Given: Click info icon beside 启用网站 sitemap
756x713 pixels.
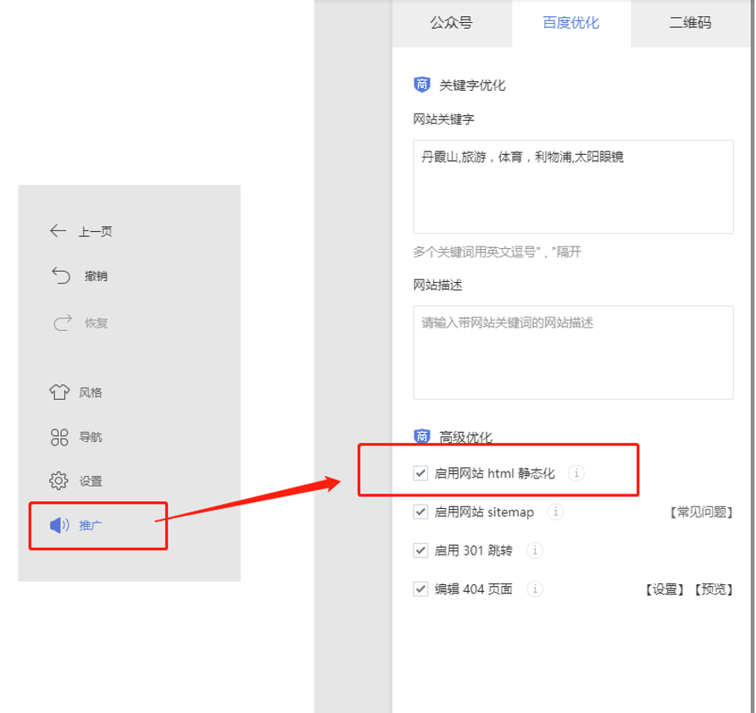Looking at the screenshot, I should coord(555,511).
